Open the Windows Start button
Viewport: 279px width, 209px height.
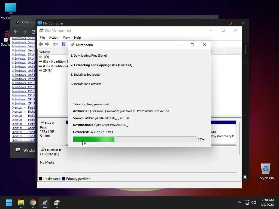pyautogui.click(x=9, y=202)
